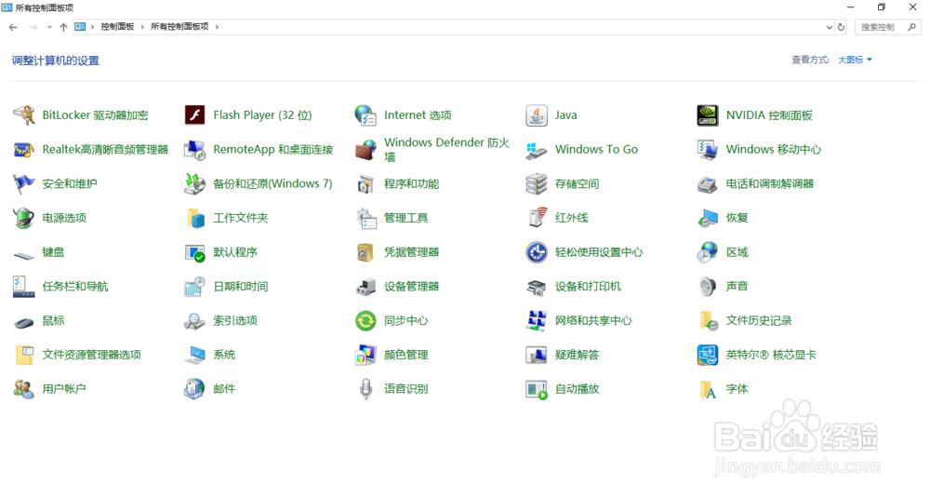930x498 pixels.
Task: Open the 凭据管理器 safe icon
Action: click(x=365, y=252)
